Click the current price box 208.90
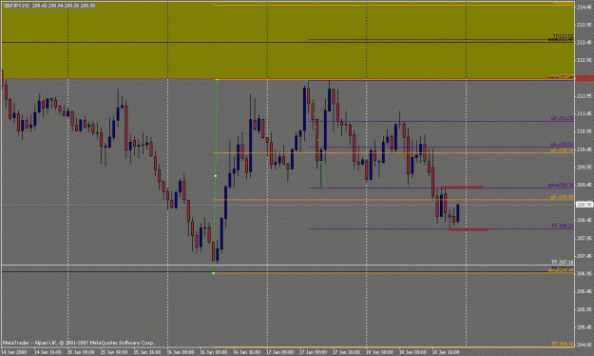 pos(584,205)
